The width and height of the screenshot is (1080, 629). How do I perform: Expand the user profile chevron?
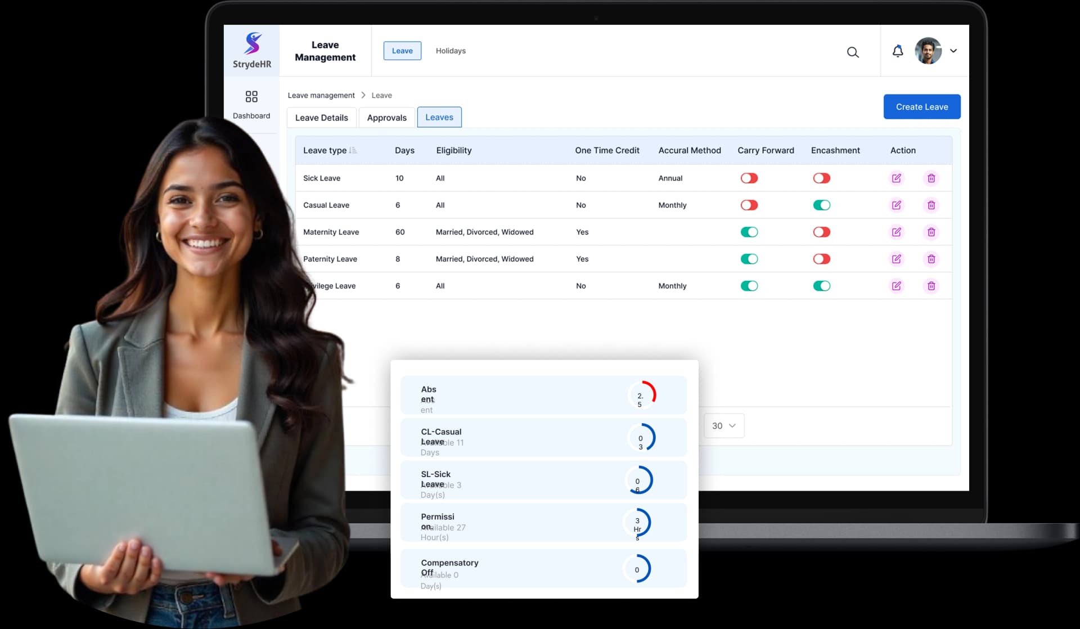953,51
